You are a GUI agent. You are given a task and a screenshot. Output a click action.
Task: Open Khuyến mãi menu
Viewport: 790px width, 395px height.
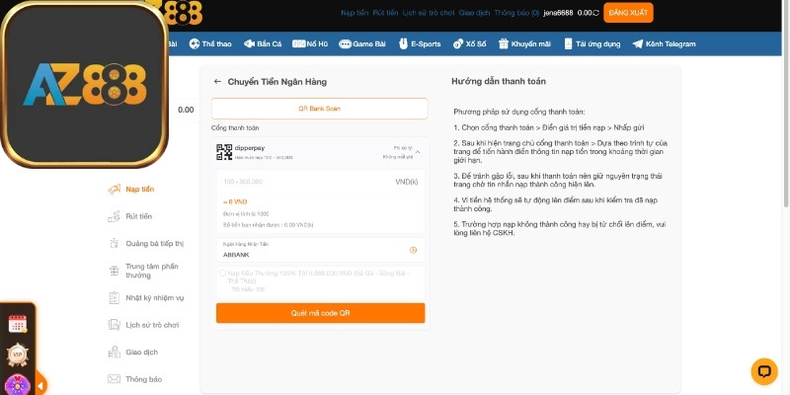click(524, 43)
